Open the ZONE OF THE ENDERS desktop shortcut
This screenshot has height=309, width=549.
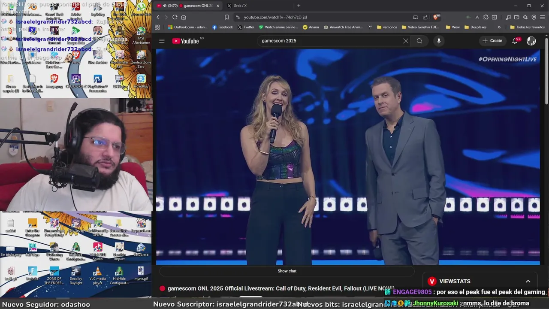click(x=54, y=275)
